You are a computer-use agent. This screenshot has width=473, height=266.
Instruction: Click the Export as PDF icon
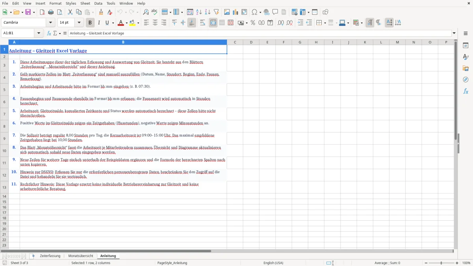click(42, 12)
